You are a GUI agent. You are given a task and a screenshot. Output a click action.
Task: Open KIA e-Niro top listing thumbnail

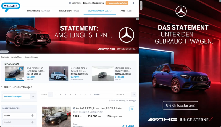(14, 73)
